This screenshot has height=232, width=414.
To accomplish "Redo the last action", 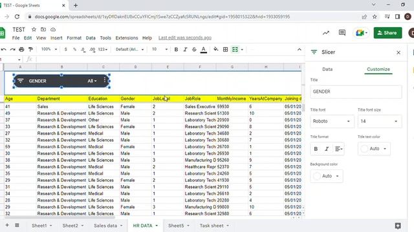I will click(x=12, y=50).
